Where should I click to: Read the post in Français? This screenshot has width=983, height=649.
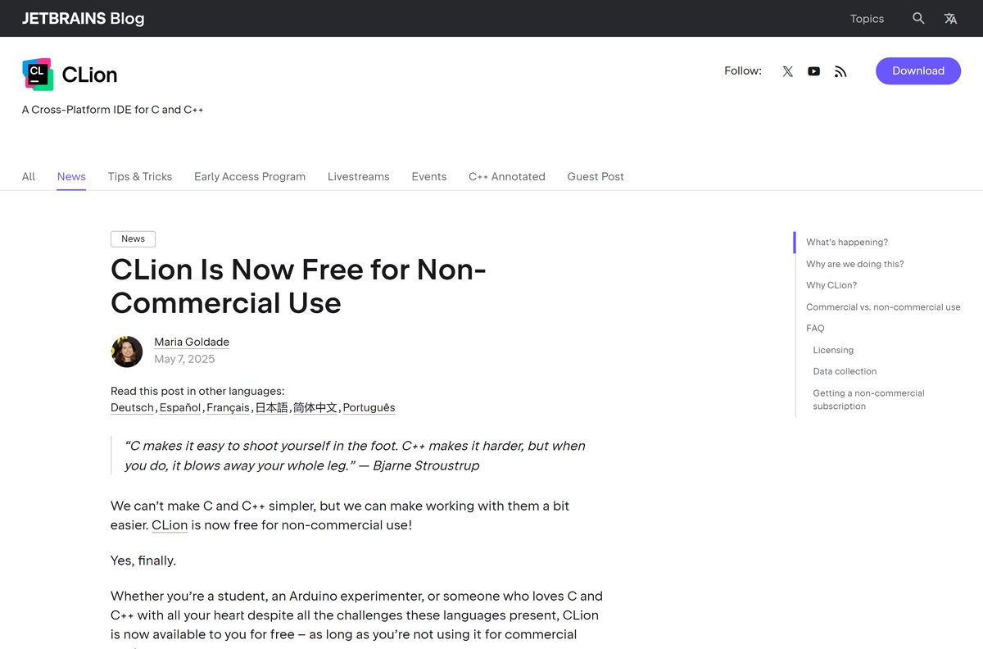point(229,407)
